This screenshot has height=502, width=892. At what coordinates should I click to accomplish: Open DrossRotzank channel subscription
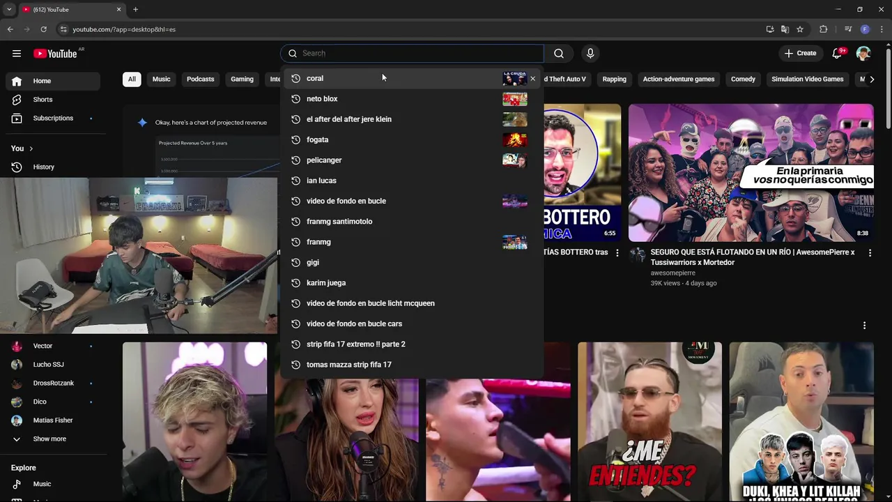tap(53, 383)
